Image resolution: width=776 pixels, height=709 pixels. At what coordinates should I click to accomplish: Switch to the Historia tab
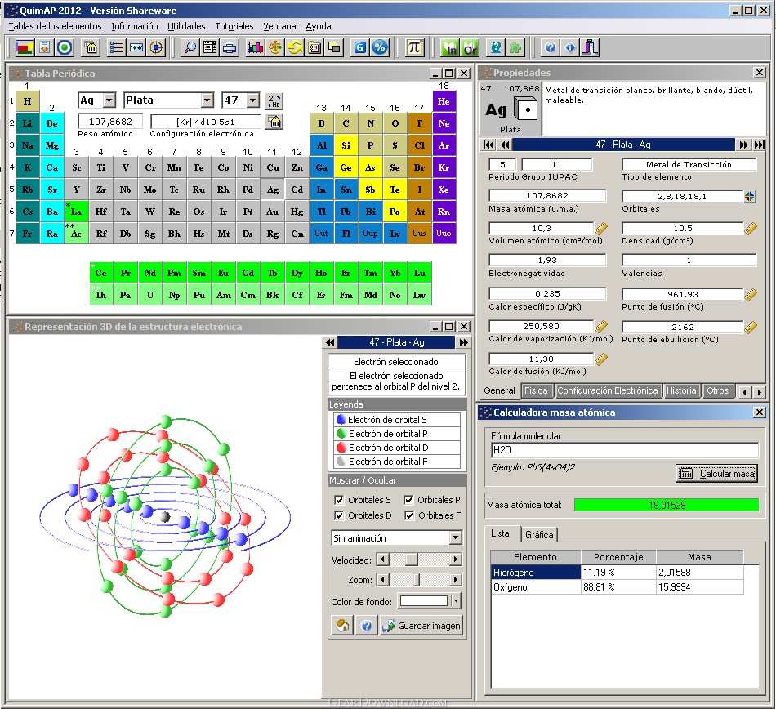(681, 391)
